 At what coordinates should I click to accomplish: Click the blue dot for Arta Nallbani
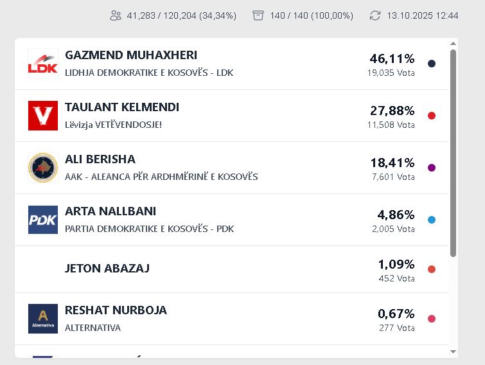coord(432,220)
